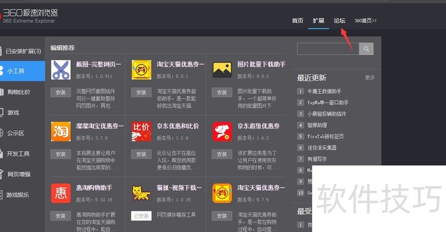Screen dimensions: 446x232
Task: Click 版本号: 1.0.911 text
Action: pyautogui.click(x=94, y=76)
